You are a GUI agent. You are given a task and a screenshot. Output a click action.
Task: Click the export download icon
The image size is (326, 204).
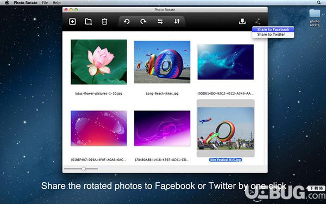(242, 21)
